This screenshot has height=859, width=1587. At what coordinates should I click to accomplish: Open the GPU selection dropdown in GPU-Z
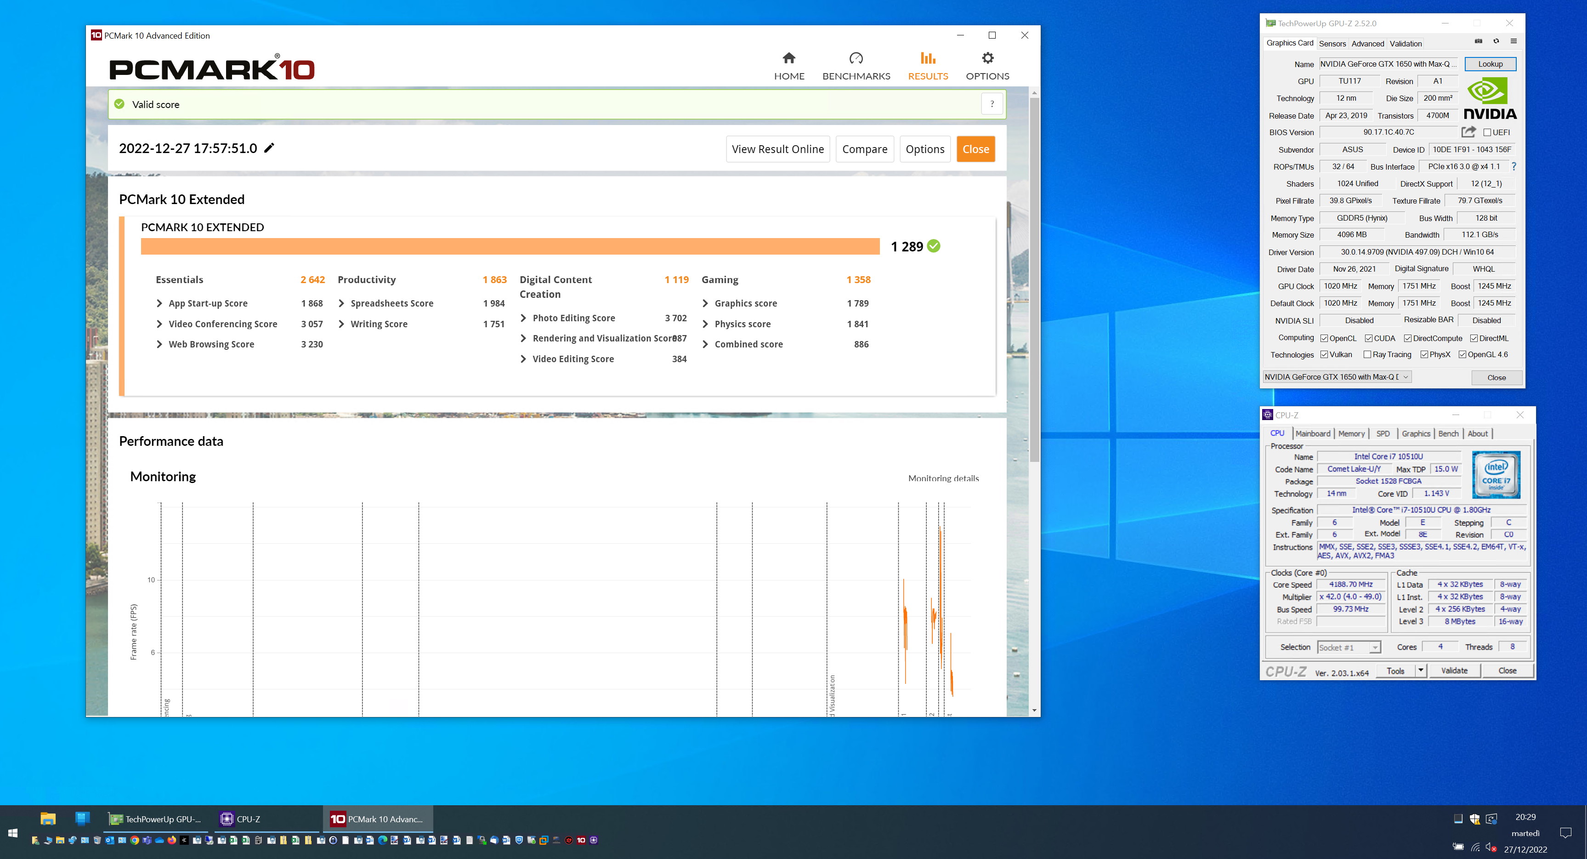tap(1337, 376)
